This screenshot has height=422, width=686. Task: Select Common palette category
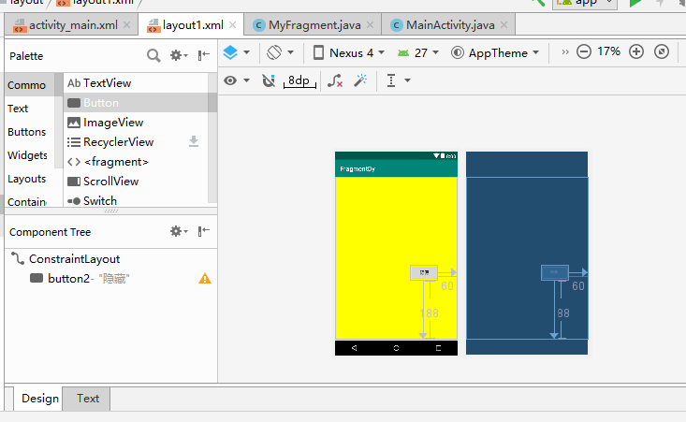tap(27, 85)
